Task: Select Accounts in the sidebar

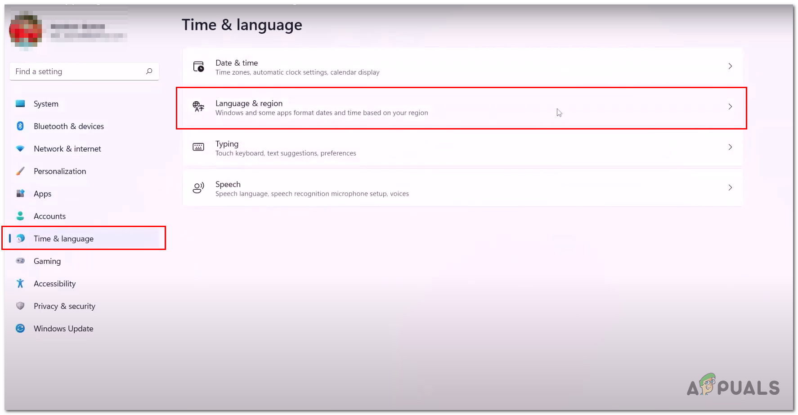Action: (x=49, y=216)
